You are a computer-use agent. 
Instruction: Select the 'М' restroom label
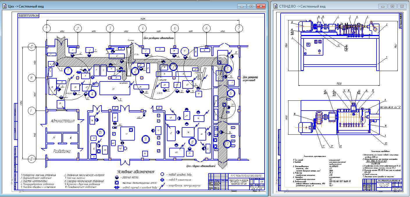(x=54, y=137)
